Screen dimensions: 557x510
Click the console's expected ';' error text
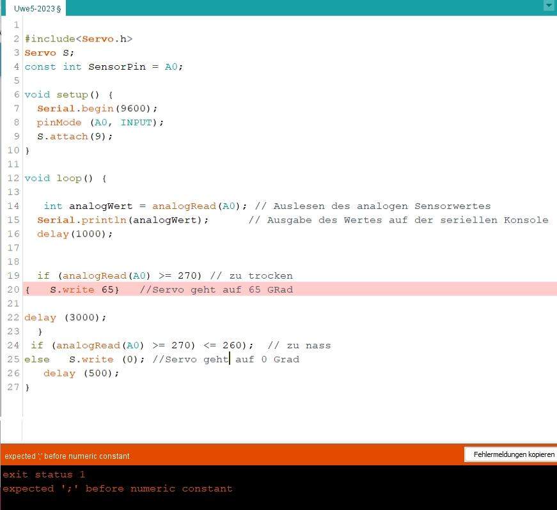[x=117, y=488]
